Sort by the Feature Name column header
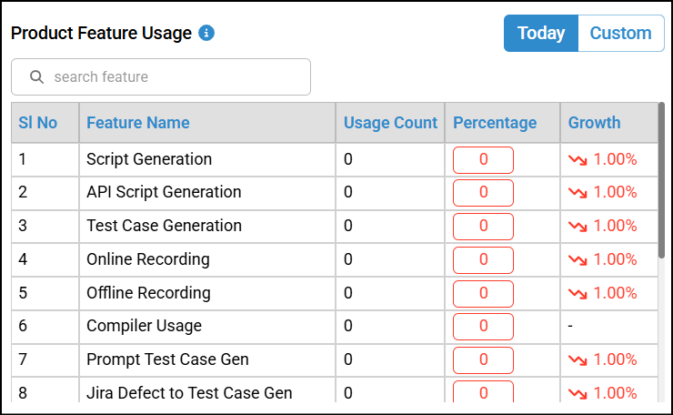 tap(138, 123)
